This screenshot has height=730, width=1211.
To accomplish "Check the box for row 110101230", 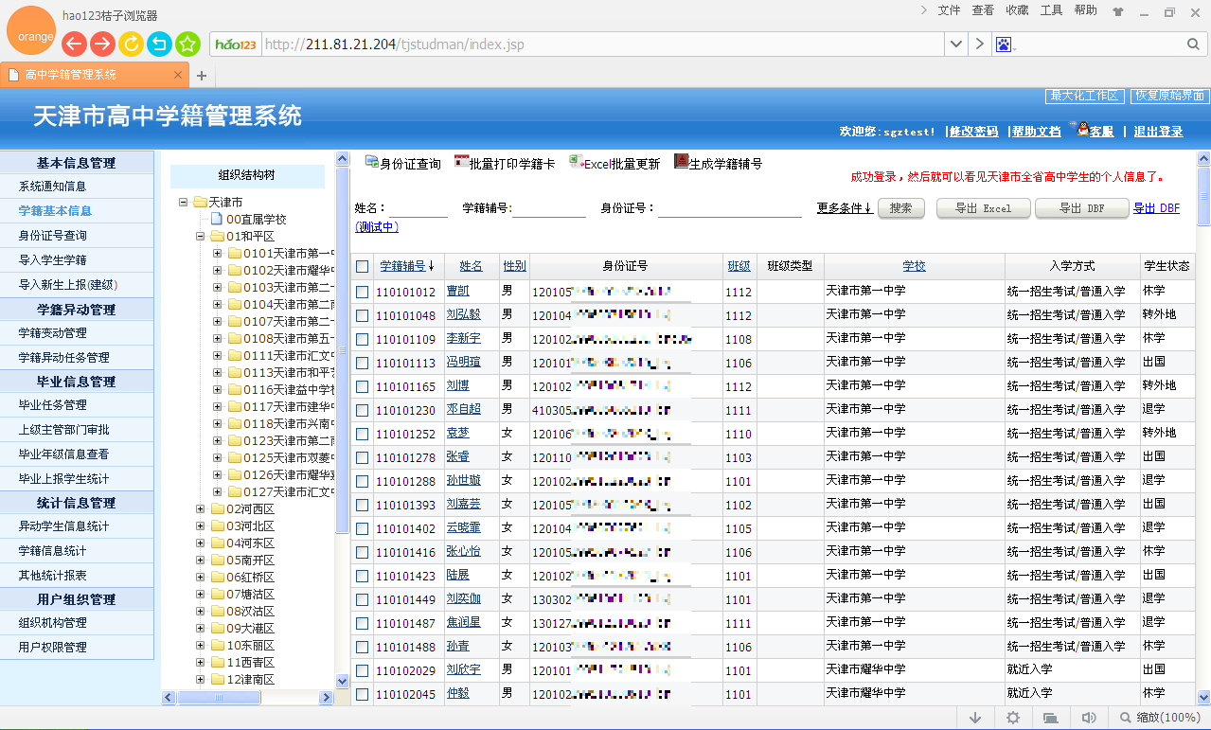I will (x=362, y=410).
